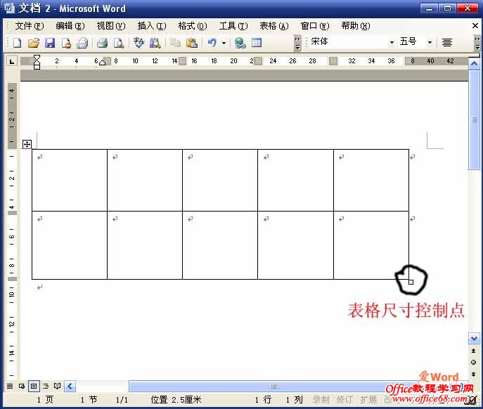The height and width of the screenshot is (409, 483).
Task: Open the 工具(T) menu
Action: pyautogui.click(x=233, y=26)
